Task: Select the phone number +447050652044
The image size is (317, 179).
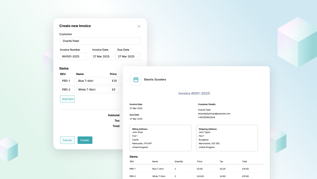Action: coord(206,118)
